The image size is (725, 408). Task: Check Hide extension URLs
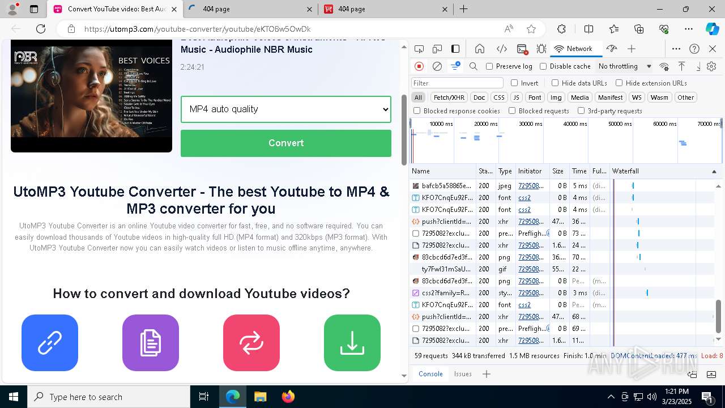pyautogui.click(x=619, y=83)
